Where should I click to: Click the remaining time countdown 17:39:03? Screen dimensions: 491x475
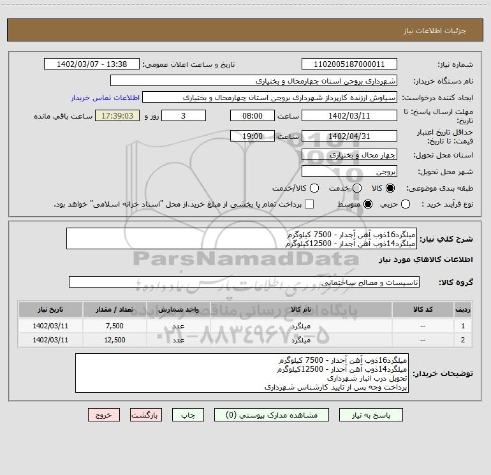point(117,115)
